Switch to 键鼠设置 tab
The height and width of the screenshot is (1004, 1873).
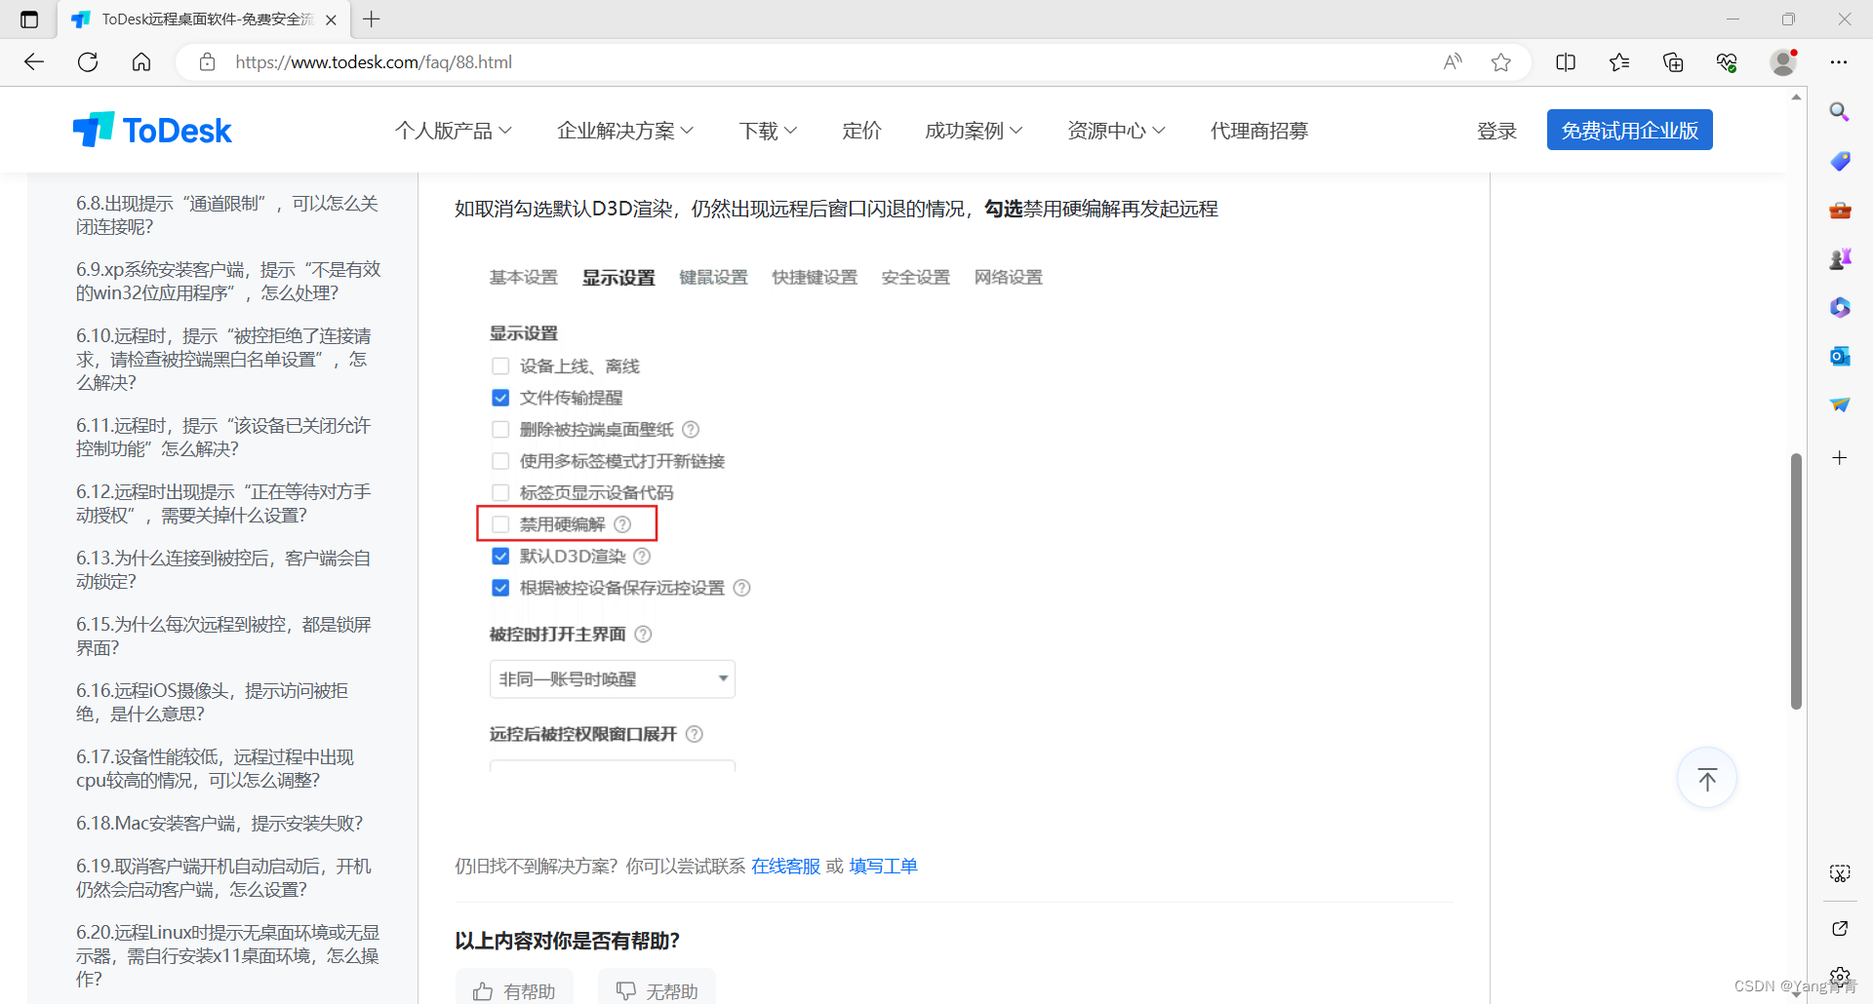click(x=713, y=278)
